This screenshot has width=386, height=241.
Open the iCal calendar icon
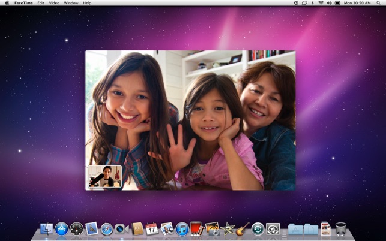[x=152, y=228]
